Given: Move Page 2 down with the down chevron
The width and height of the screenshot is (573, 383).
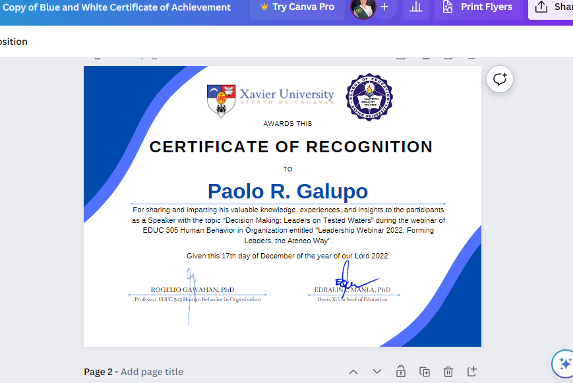Looking at the screenshot, I should point(377,372).
